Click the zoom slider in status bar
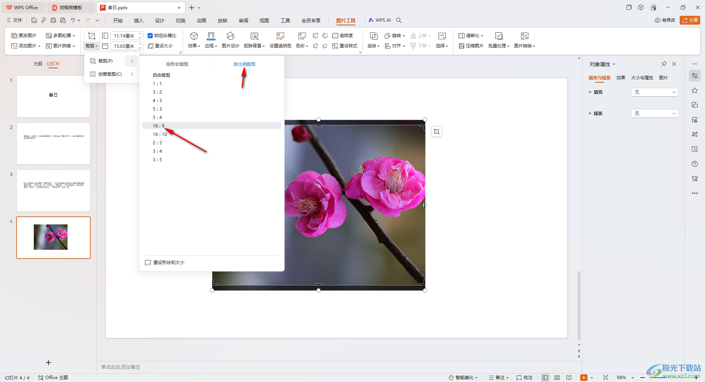This screenshot has height=382, width=705. tap(668, 377)
